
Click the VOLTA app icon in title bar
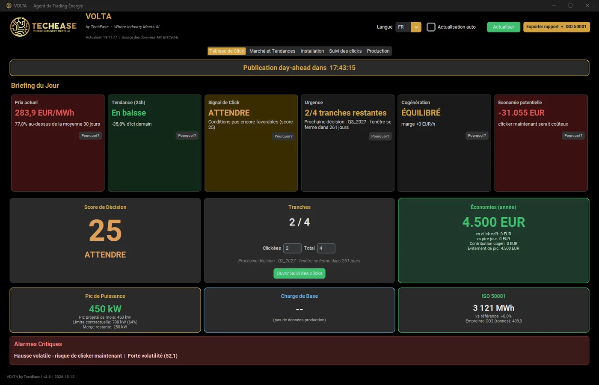(x=9, y=6)
